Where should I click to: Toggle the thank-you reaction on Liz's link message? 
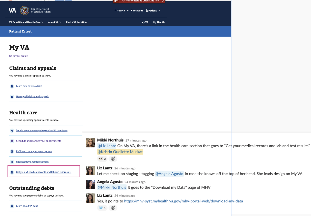point(102,208)
